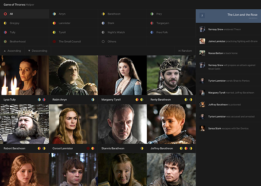
Task: Show Brotherhood characters
Action: pyautogui.click(x=25, y=42)
